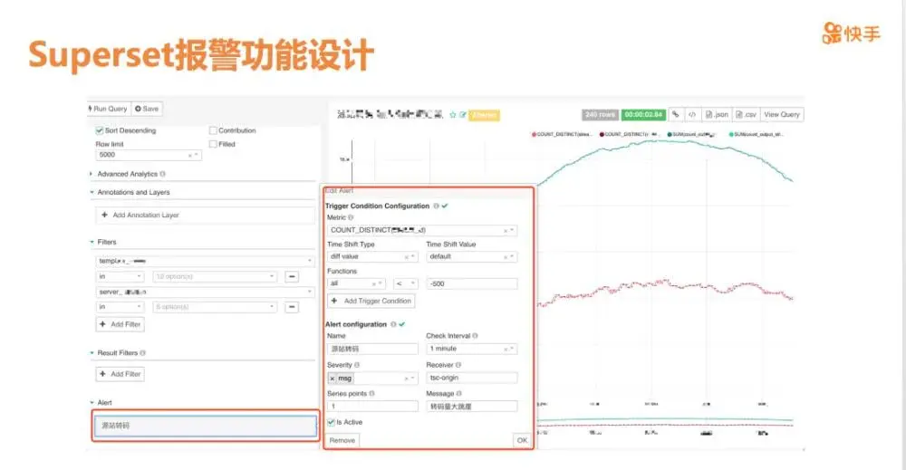Export chart as .json
Image resolution: width=906 pixels, height=470 pixels.
coord(717,114)
